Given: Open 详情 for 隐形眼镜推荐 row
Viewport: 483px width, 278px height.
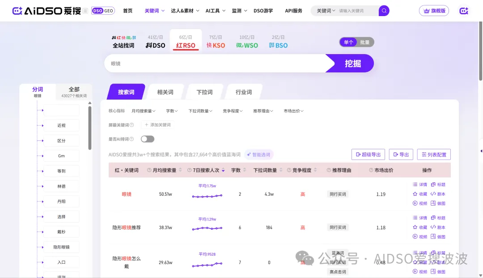Looking at the screenshot, I should pyautogui.click(x=420, y=218).
